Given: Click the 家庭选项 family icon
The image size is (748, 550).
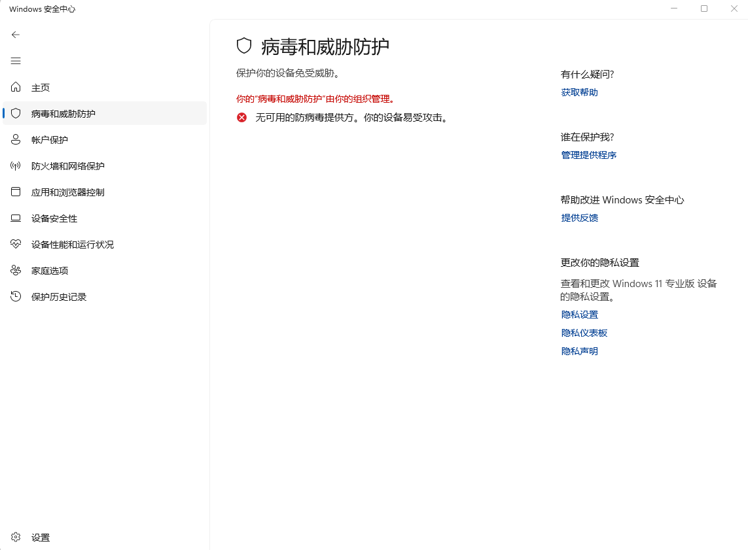Looking at the screenshot, I should click(16, 270).
